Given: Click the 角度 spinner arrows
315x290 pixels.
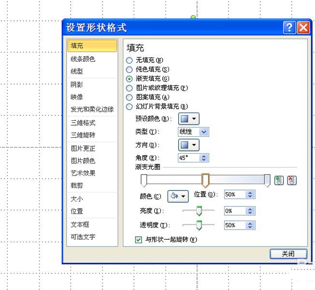Looking at the screenshot, I should [204, 158].
